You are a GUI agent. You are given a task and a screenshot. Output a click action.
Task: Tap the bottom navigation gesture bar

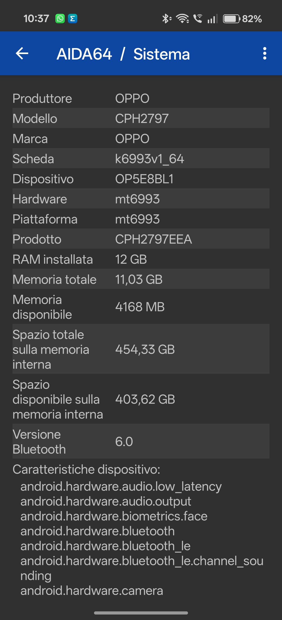click(x=141, y=613)
